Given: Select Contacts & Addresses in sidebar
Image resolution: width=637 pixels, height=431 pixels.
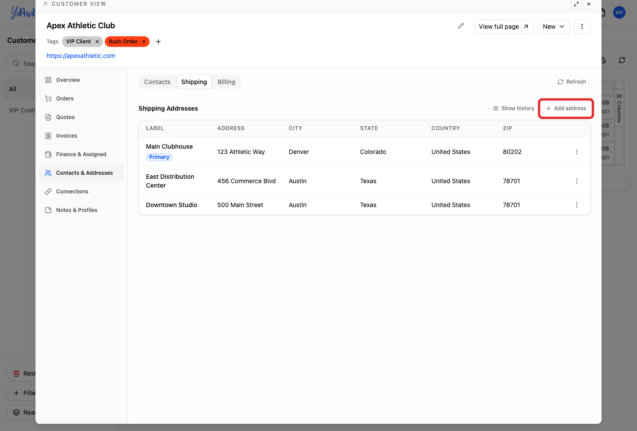Looking at the screenshot, I should click(81, 173).
